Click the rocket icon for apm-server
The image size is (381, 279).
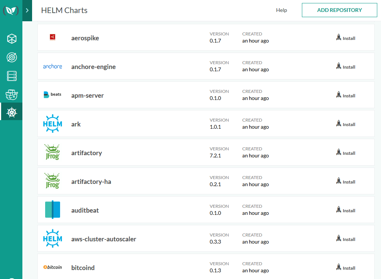pyautogui.click(x=339, y=95)
